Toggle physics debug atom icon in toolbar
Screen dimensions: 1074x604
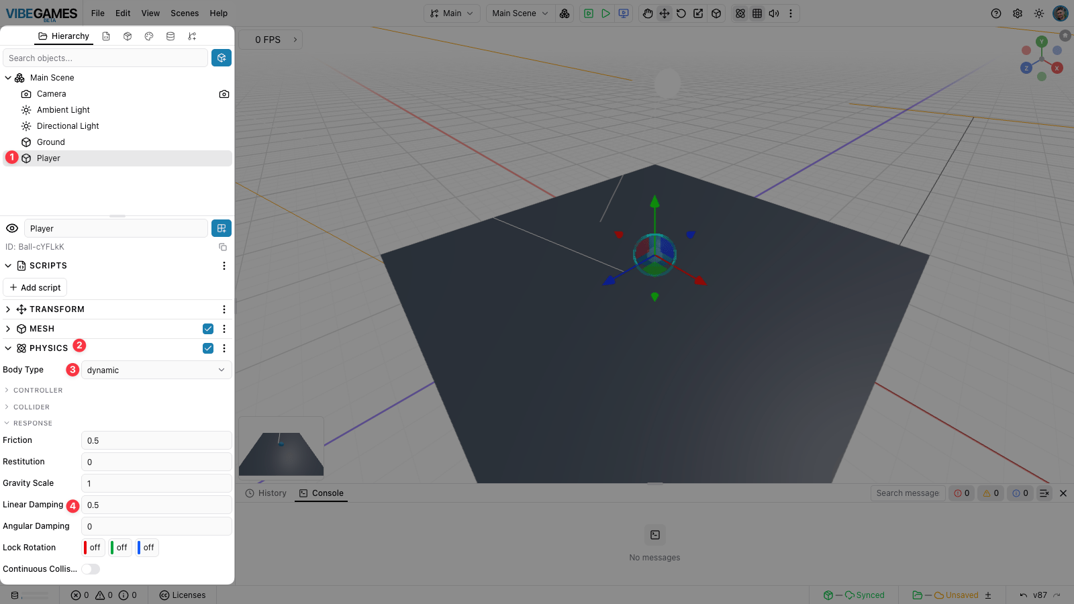coord(740,13)
